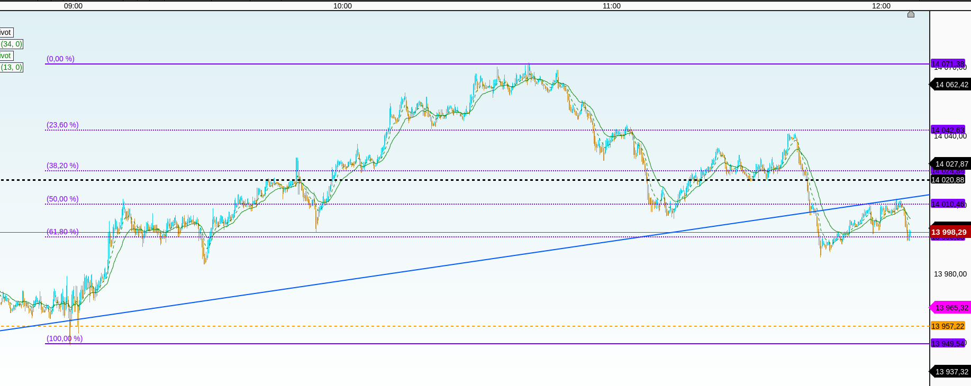Screen dimensions: 971x386
Task: Click the Fibonacci '(50,00 %)' level label
Action: 62,199
